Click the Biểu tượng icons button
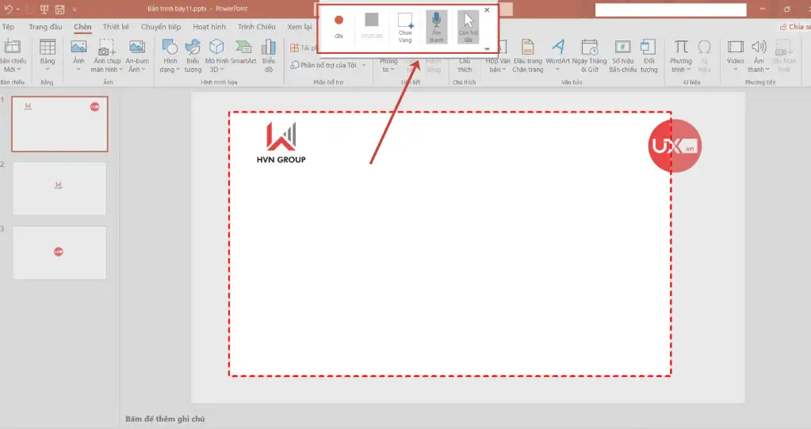811x429 pixels. [193, 54]
